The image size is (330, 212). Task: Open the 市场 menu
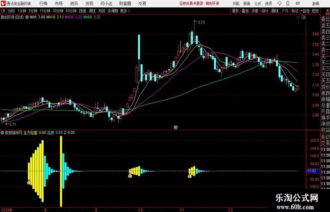[x=59, y=3]
